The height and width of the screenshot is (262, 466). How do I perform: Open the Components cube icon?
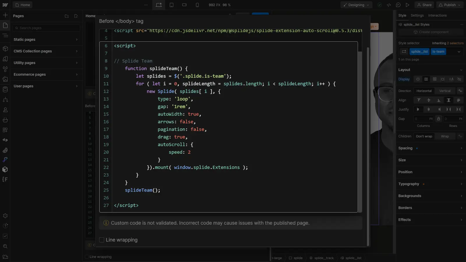(x=5, y=49)
